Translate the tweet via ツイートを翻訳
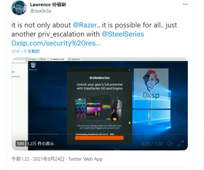Screen dimensions: 204x170 point(26,51)
